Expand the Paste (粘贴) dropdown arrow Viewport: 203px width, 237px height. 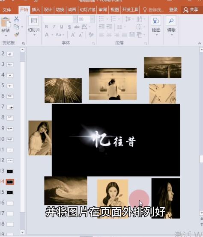6,36
